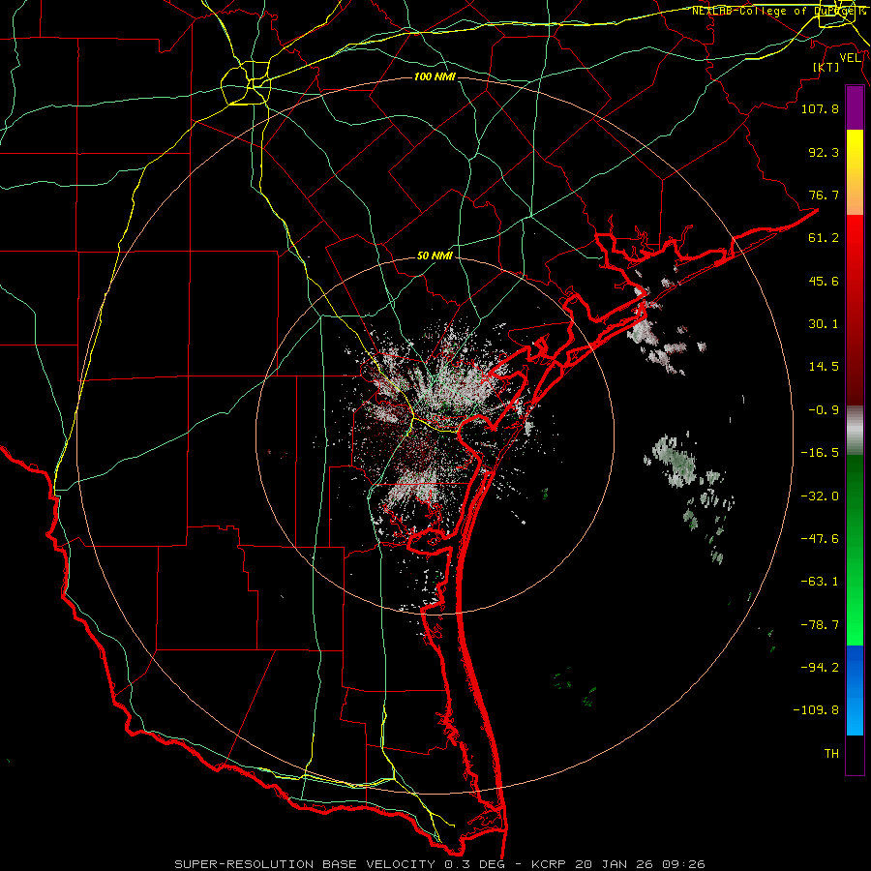Viewport: 871px width, 871px height.
Task: Click the "-32.0" scale value
Action: tap(820, 496)
